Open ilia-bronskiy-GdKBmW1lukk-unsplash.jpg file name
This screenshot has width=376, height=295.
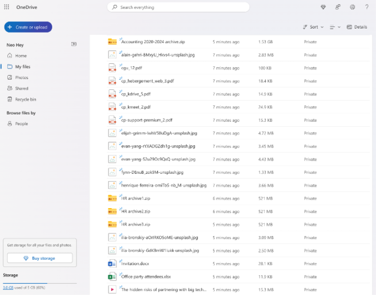pyautogui.click(x=160, y=251)
